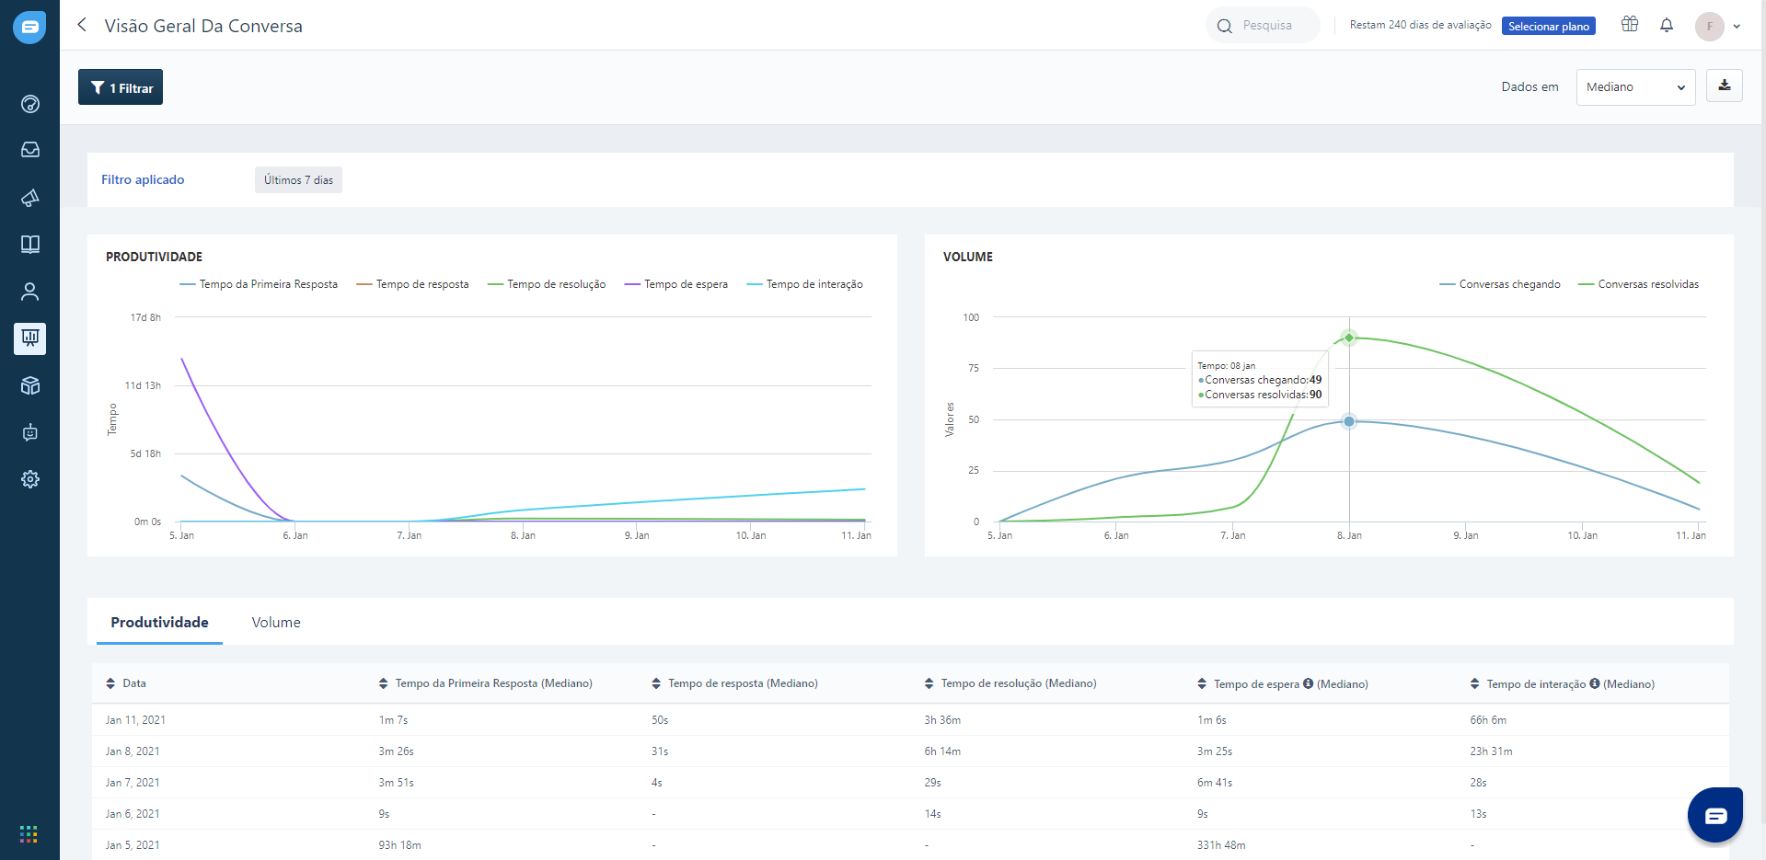Open the Mediano data dropdown

coord(1635,87)
